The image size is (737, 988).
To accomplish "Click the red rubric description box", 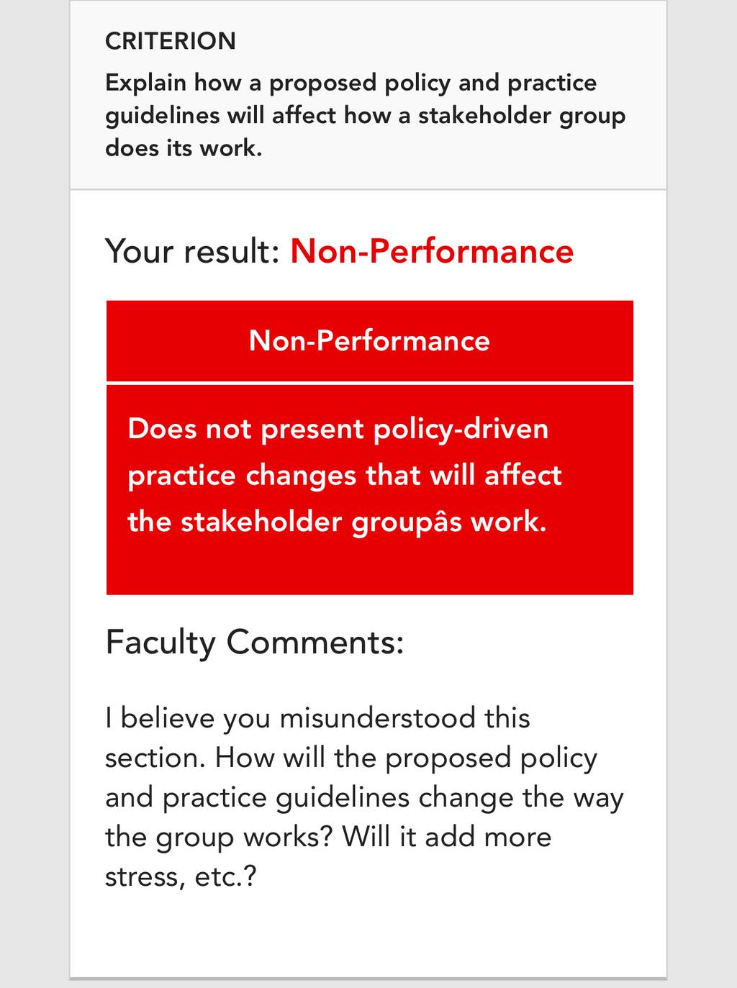I will (x=370, y=490).
